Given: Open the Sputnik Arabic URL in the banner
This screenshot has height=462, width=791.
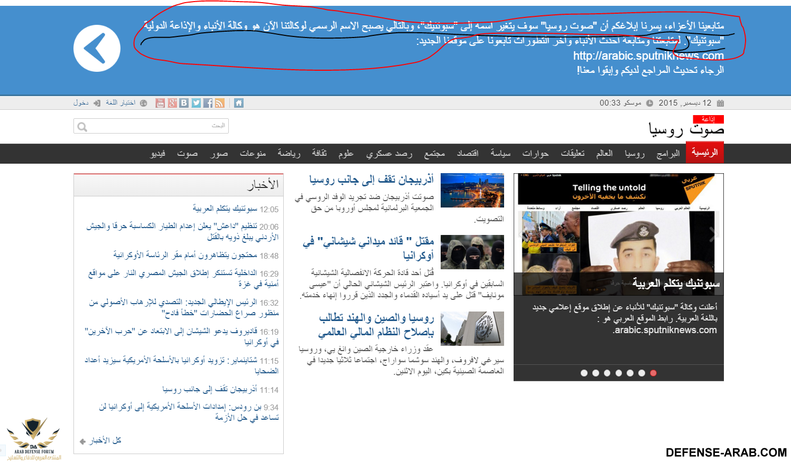Looking at the screenshot, I should pyautogui.click(x=648, y=55).
